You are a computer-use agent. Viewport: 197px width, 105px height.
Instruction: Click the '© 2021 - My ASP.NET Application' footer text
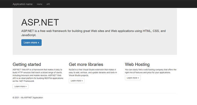[28, 98]
